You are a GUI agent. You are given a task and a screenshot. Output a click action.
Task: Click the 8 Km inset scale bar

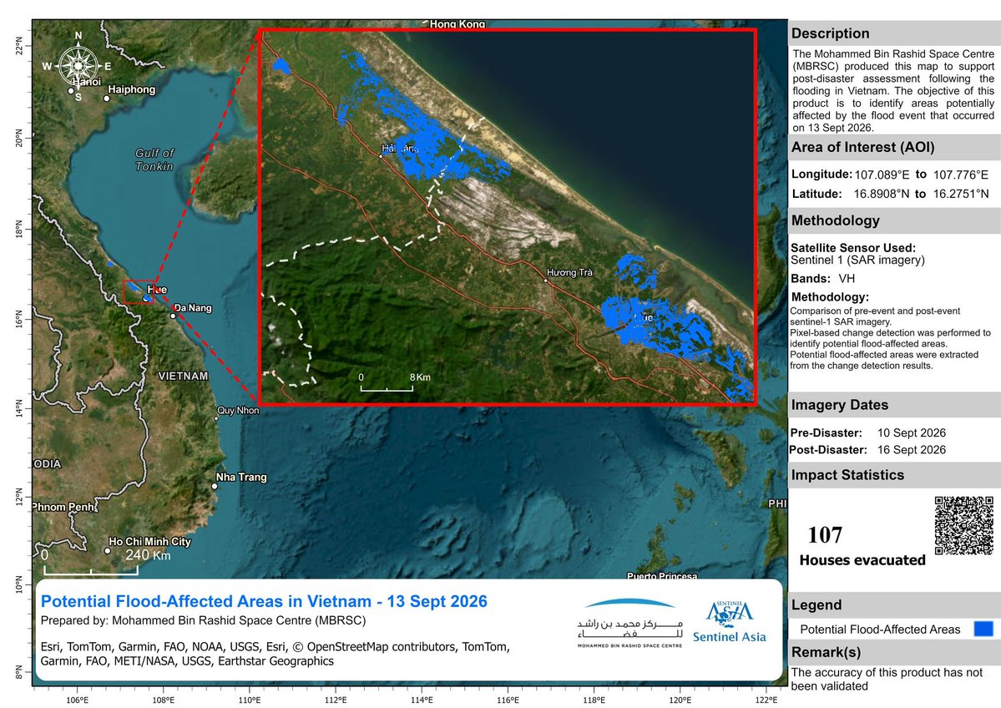coord(387,387)
